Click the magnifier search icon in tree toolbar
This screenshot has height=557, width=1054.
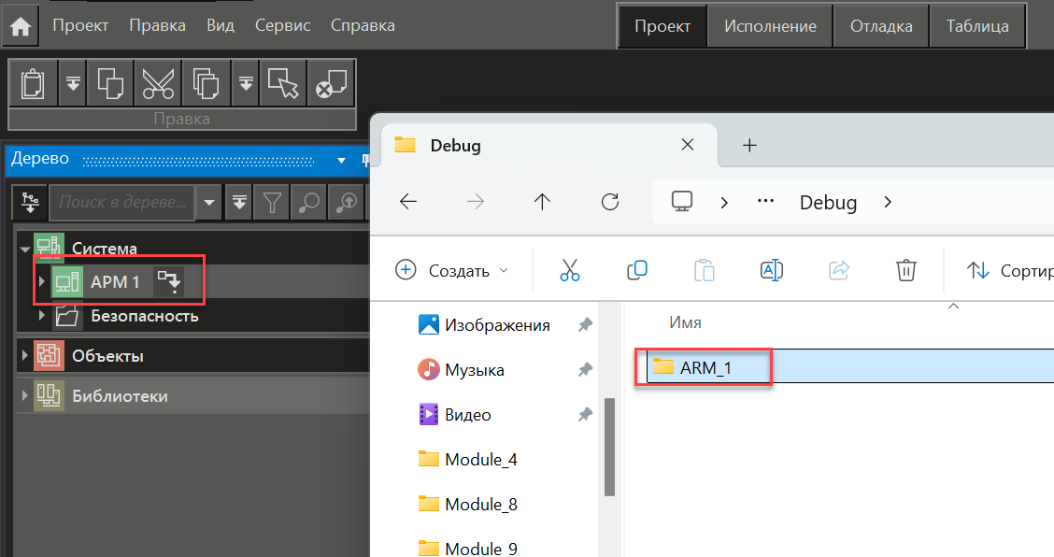[308, 201]
